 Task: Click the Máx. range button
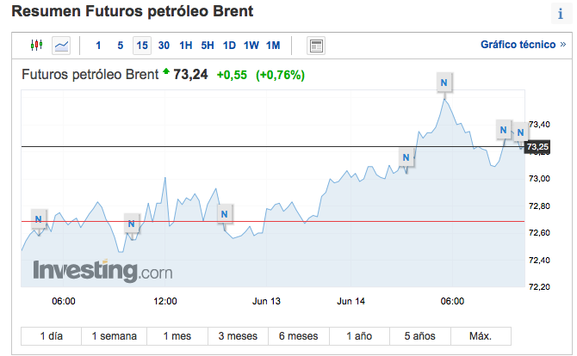point(481,335)
